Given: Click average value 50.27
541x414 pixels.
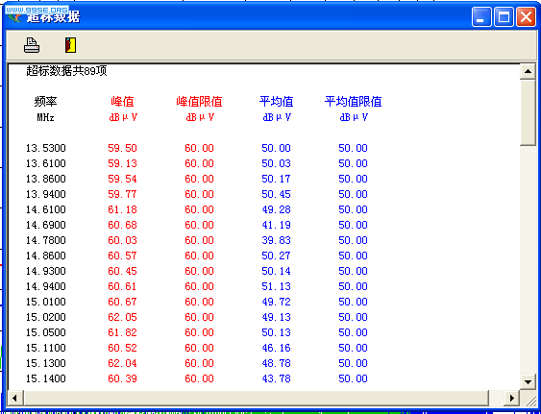Looking at the screenshot, I should point(276,256).
